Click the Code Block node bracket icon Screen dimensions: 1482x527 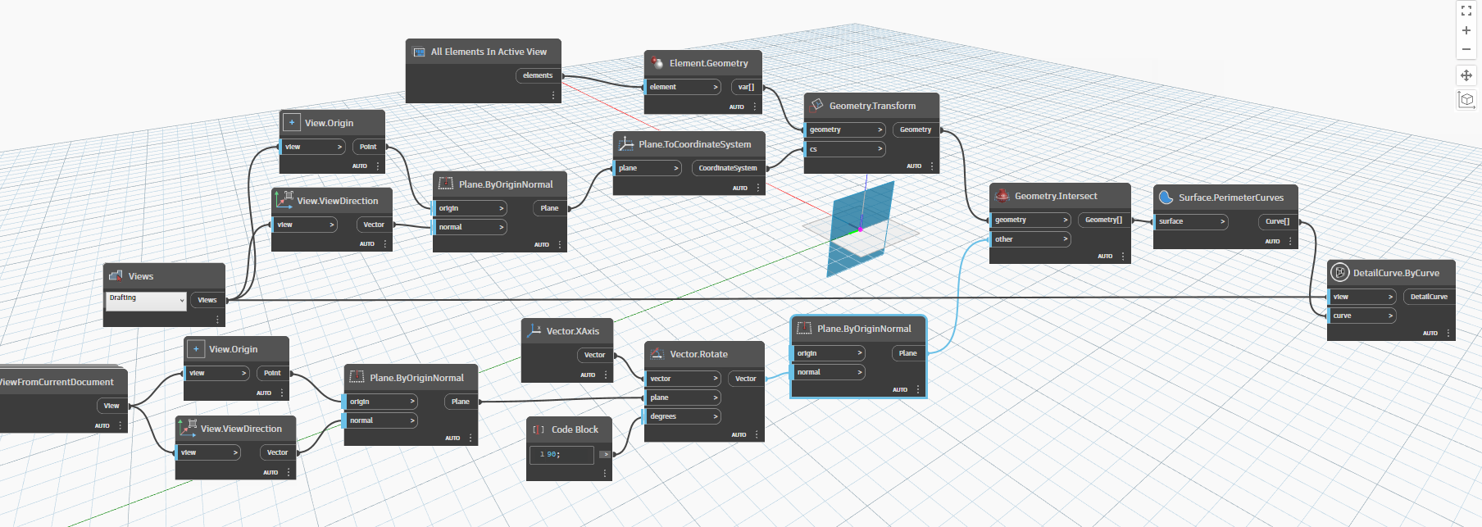click(x=539, y=429)
